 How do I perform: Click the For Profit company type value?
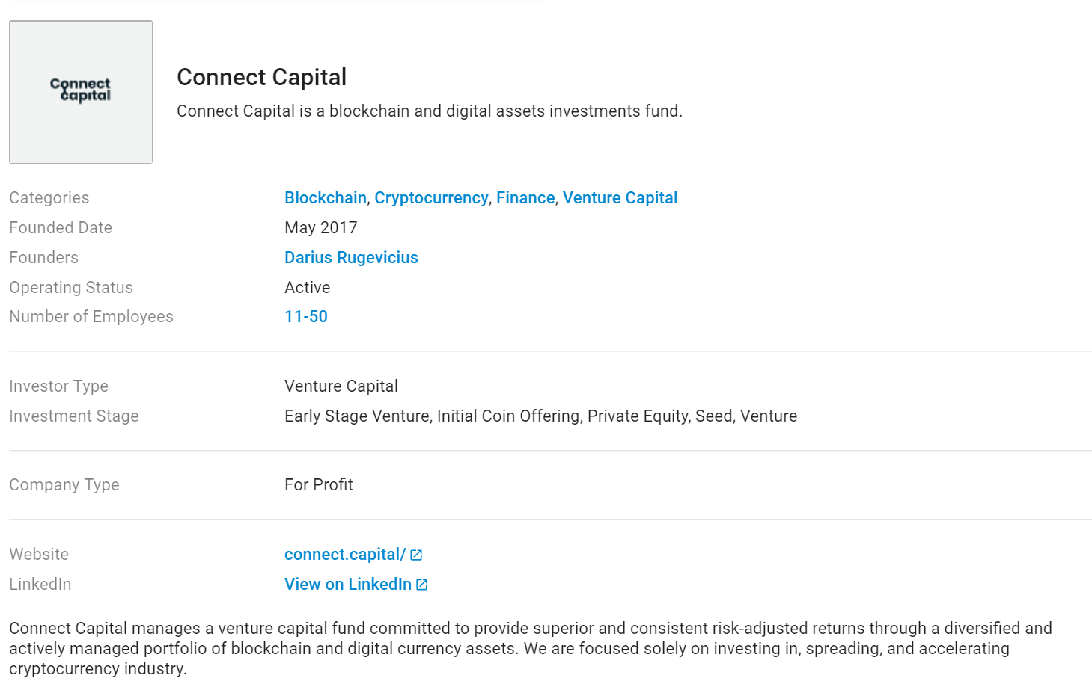(319, 484)
